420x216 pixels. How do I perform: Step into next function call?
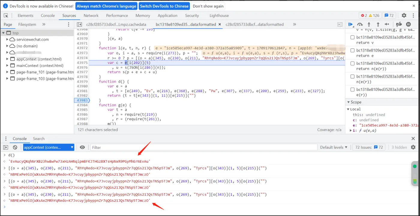(369, 24)
